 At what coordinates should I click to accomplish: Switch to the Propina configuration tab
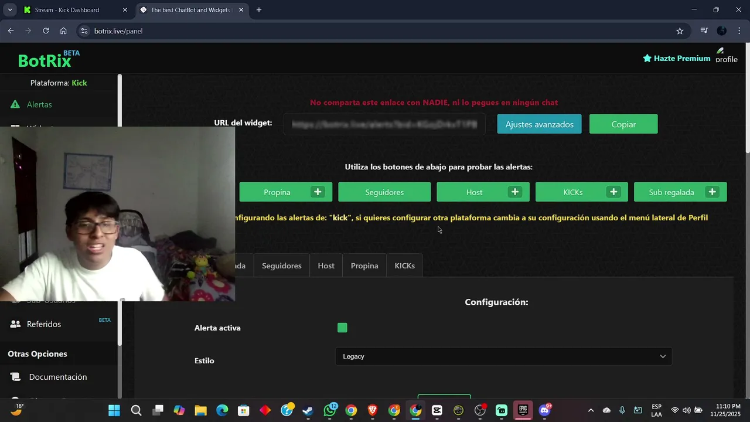(x=364, y=266)
